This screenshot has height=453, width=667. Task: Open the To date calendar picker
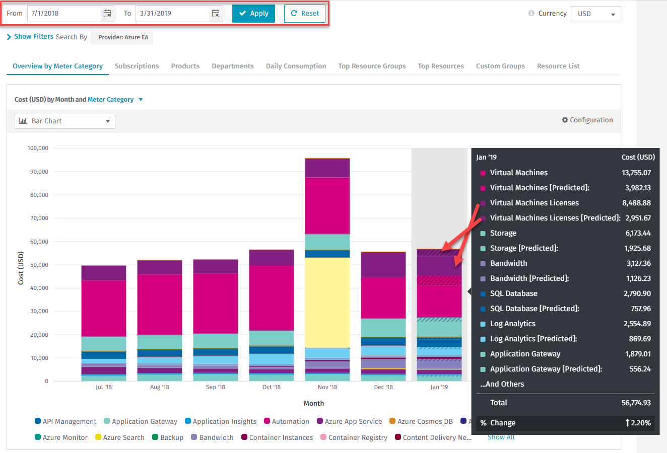[216, 14]
